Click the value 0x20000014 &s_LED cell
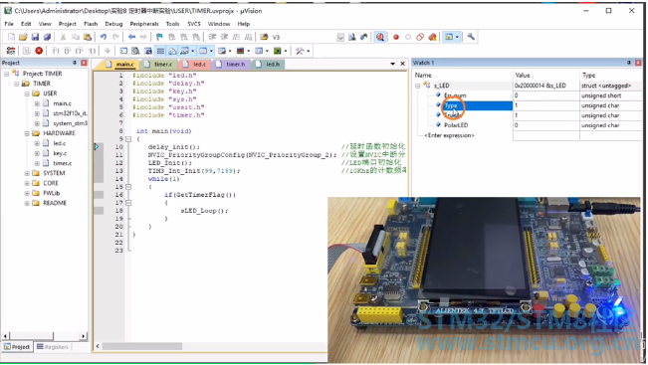Image resolution: width=648 pixels, height=365 pixels. 545,86
